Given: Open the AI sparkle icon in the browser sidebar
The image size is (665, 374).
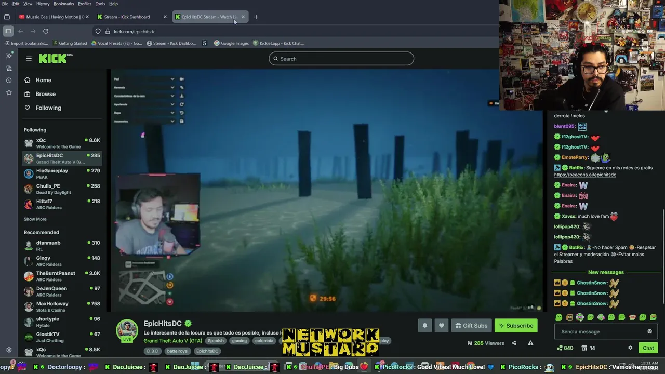Looking at the screenshot, I should (9, 55).
